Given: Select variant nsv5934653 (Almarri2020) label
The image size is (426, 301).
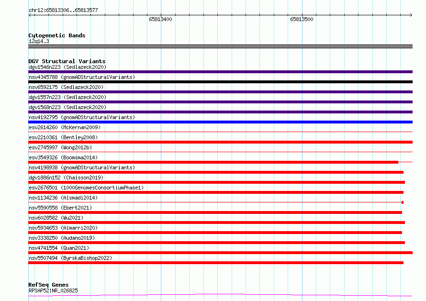Looking at the screenshot, I should (x=63, y=228).
